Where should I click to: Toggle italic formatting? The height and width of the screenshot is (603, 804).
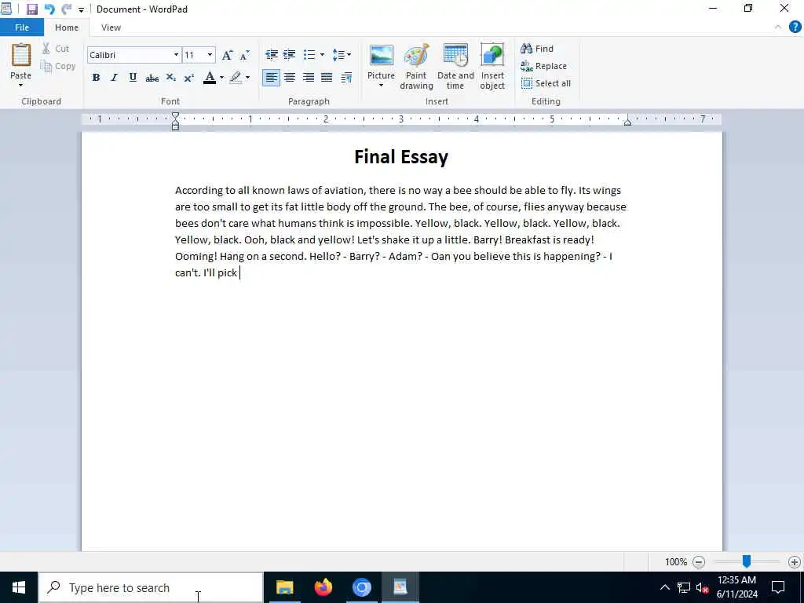(114, 78)
